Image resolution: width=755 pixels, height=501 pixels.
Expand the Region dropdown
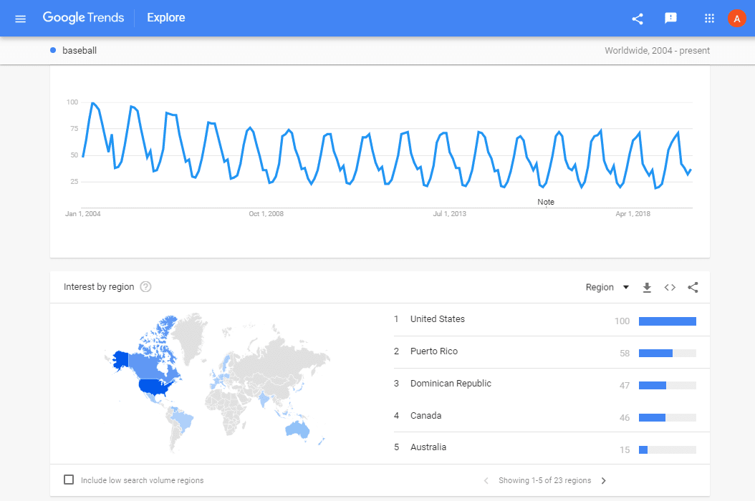pos(607,288)
